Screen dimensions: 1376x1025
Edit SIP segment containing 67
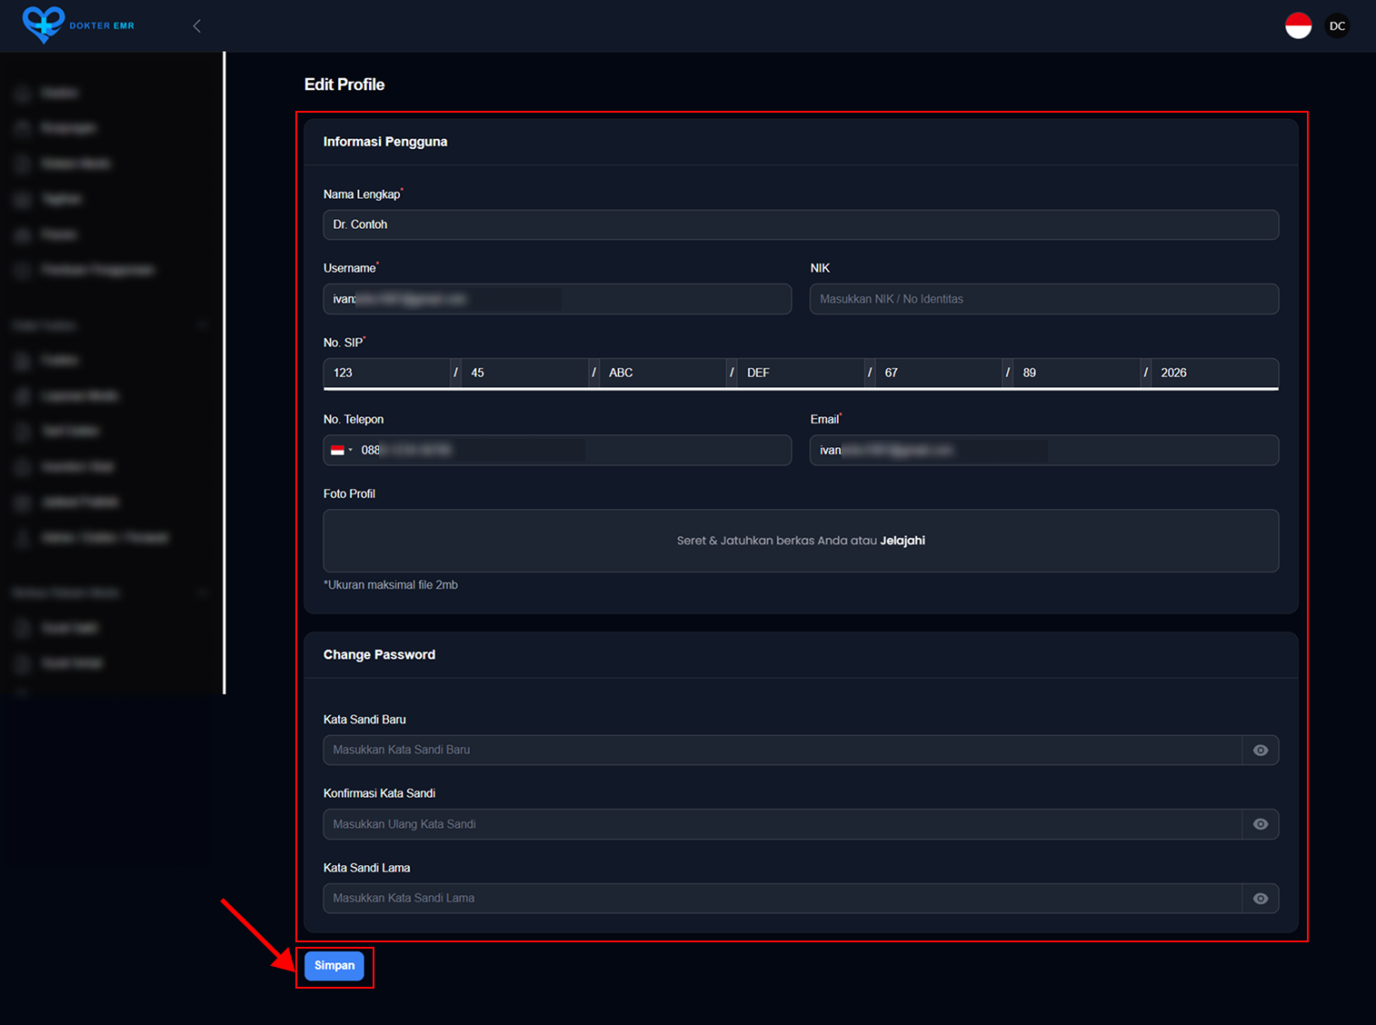(940, 373)
